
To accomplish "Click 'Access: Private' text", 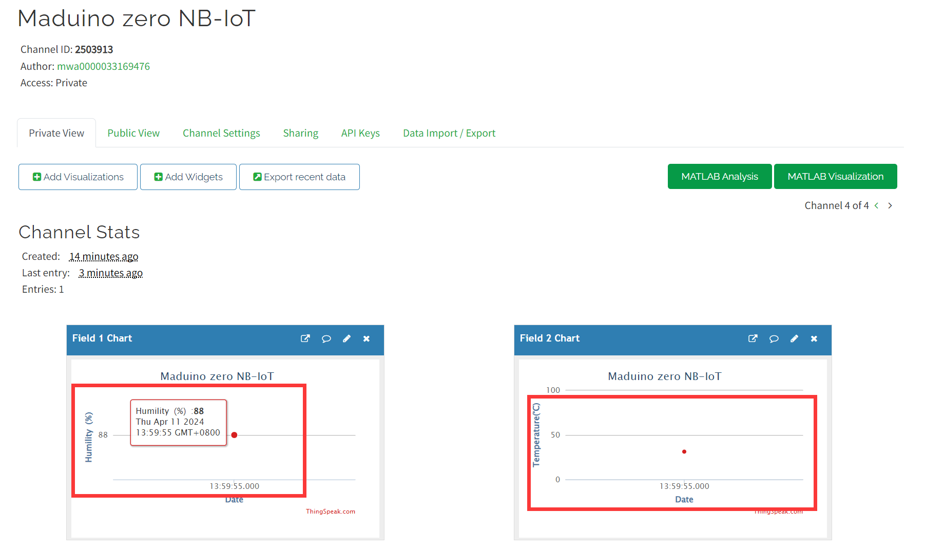I will point(54,83).
